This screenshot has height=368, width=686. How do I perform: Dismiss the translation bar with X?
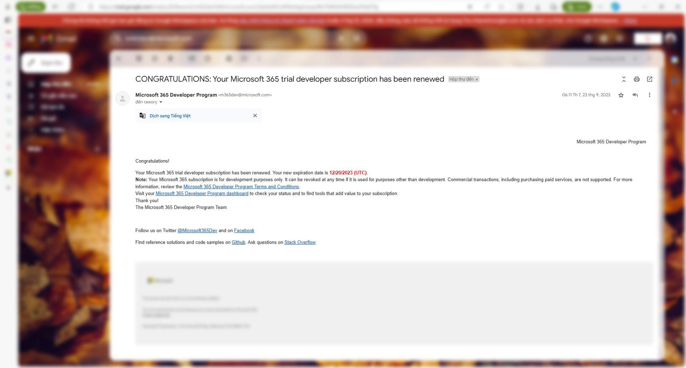click(x=255, y=116)
